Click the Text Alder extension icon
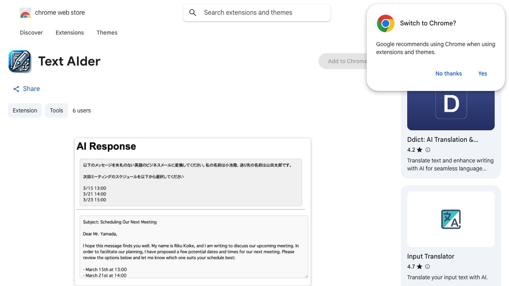 [x=20, y=62]
